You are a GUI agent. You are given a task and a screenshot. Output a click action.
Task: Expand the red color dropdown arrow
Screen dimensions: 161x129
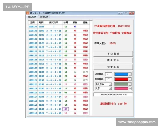pos(130,79)
